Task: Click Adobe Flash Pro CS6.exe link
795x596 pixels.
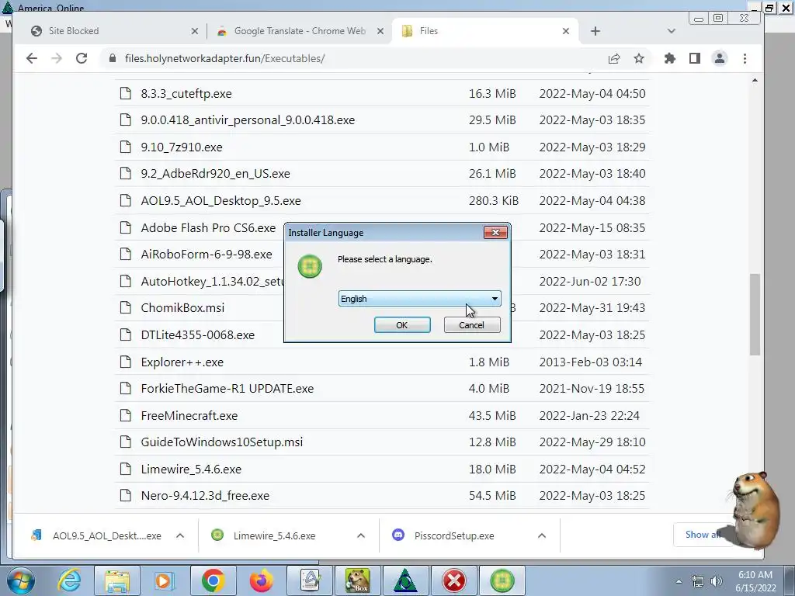Action: coord(208,227)
